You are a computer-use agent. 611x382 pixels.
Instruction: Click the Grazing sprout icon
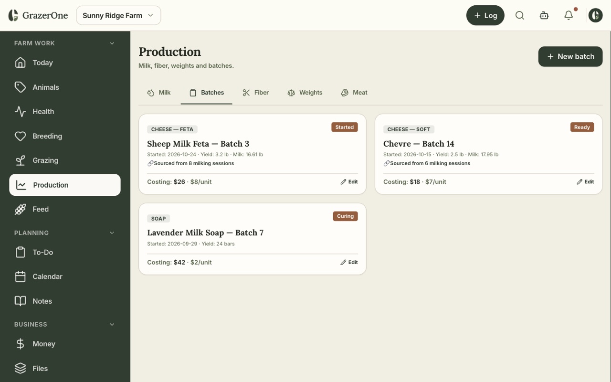pos(20,160)
